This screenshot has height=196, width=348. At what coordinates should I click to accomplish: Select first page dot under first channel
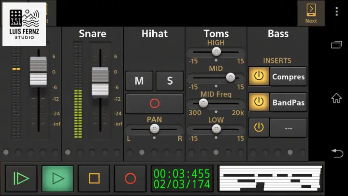coord(6,152)
